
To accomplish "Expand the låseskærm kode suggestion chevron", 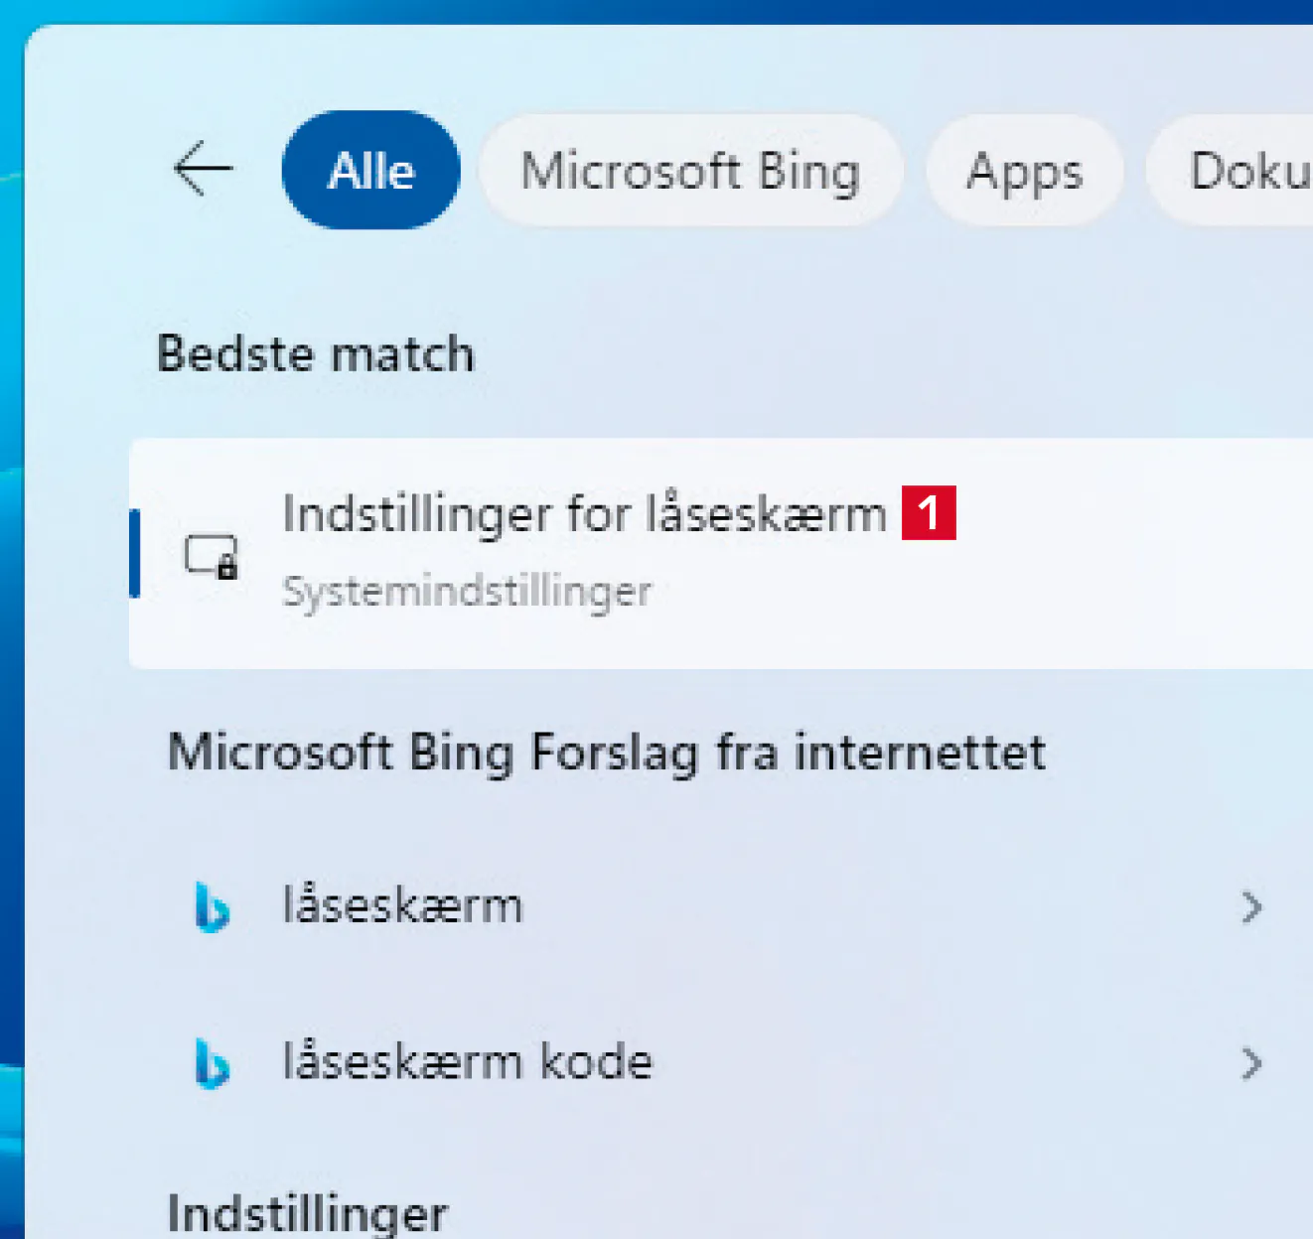I will point(1251,1064).
